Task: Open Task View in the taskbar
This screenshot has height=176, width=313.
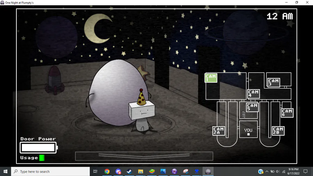Action: 95,171
